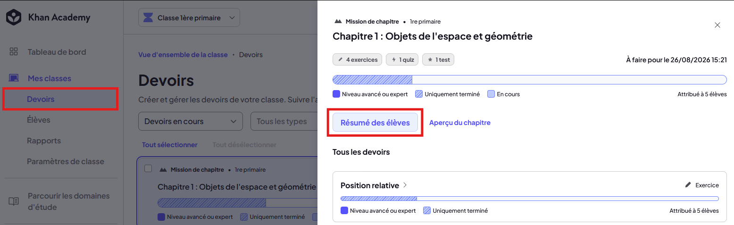The height and width of the screenshot is (225, 734).
Task: Click the book icon for Parcourir les domaines
Action: click(14, 201)
